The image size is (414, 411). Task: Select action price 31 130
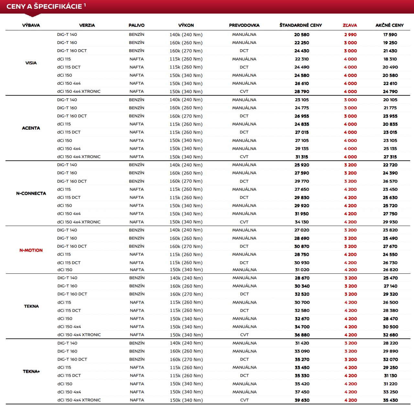pos(390,376)
